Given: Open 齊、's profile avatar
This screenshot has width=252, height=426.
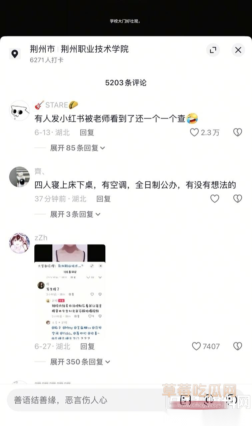Looking at the screenshot, I should tap(19, 177).
